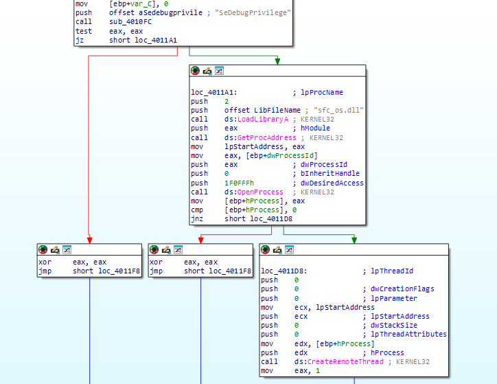Click pencil icon of xor node adjacent to loc_4011D8
Image resolution: width=497 pixels, height=384 pixels.
(x=166, y=249)
